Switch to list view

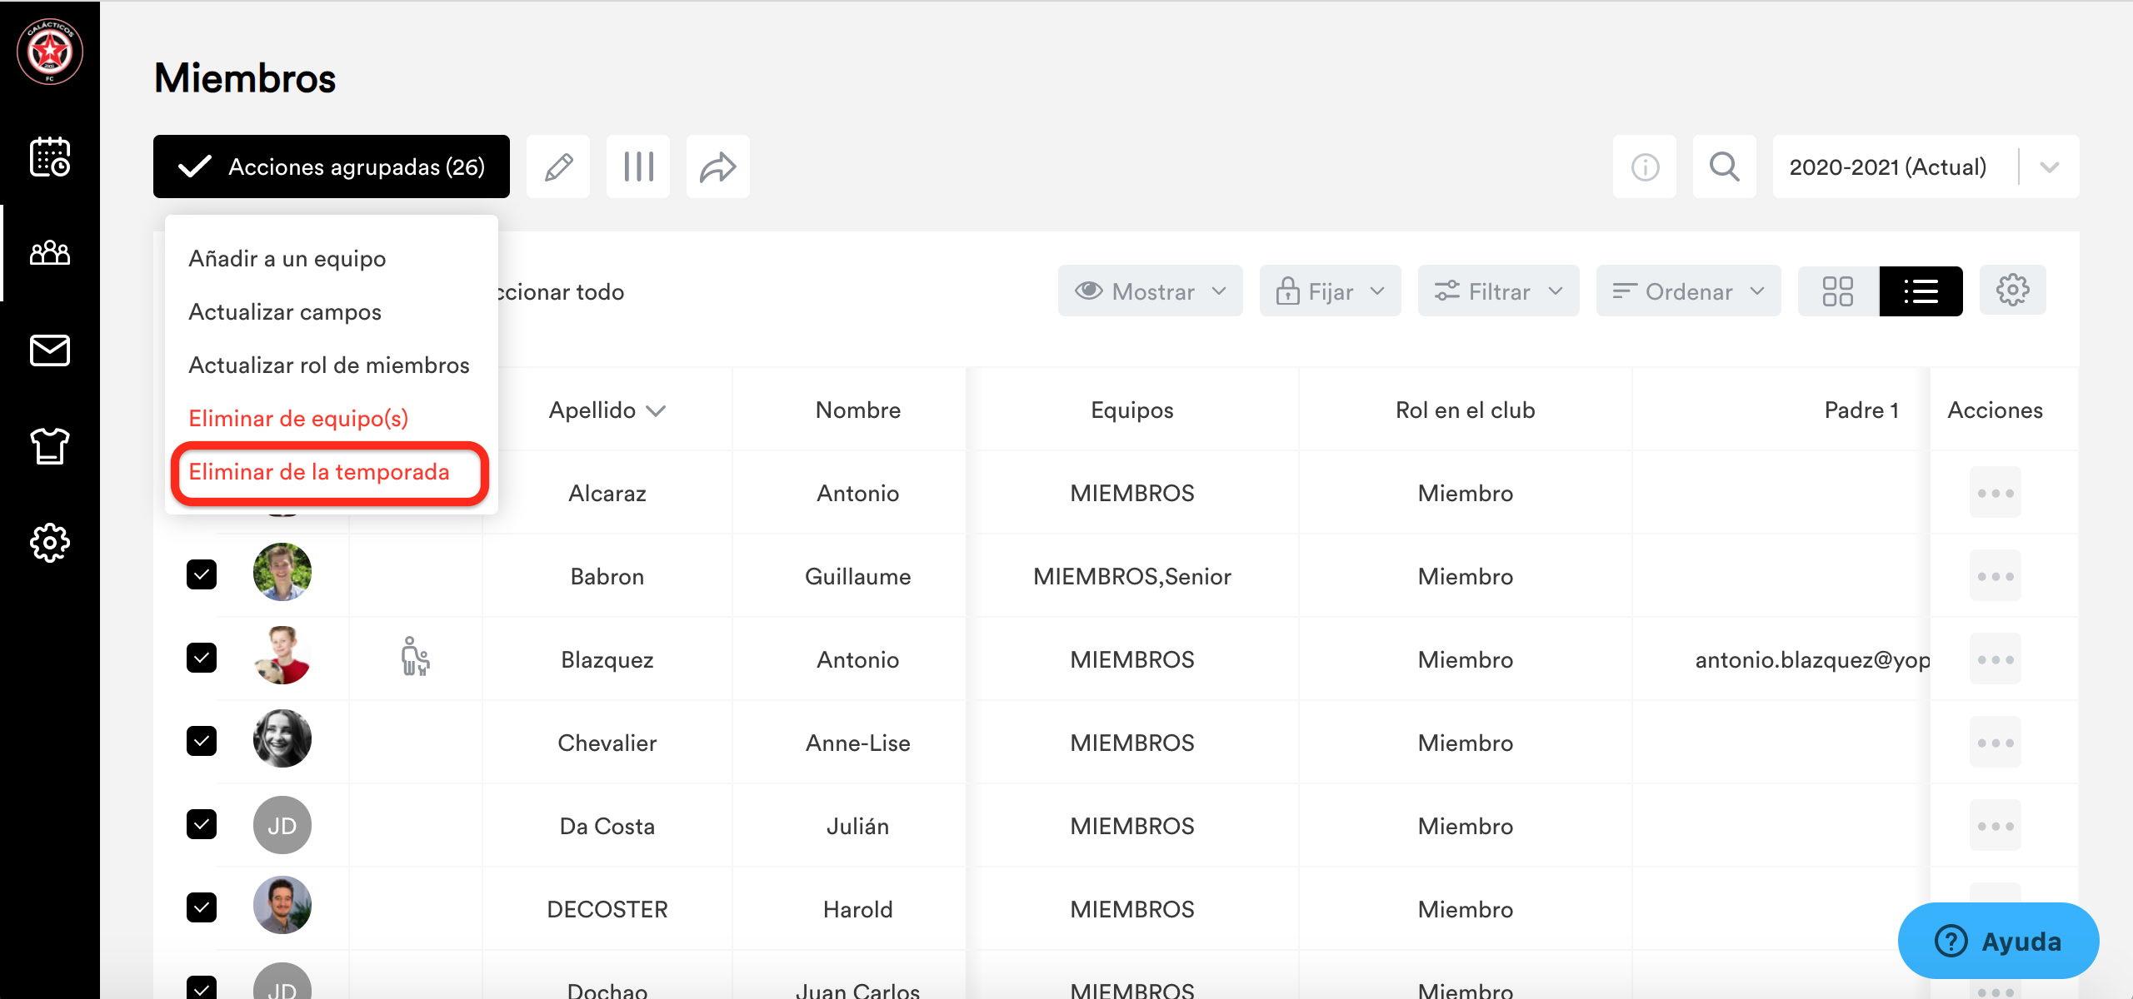coord(1921,291)
